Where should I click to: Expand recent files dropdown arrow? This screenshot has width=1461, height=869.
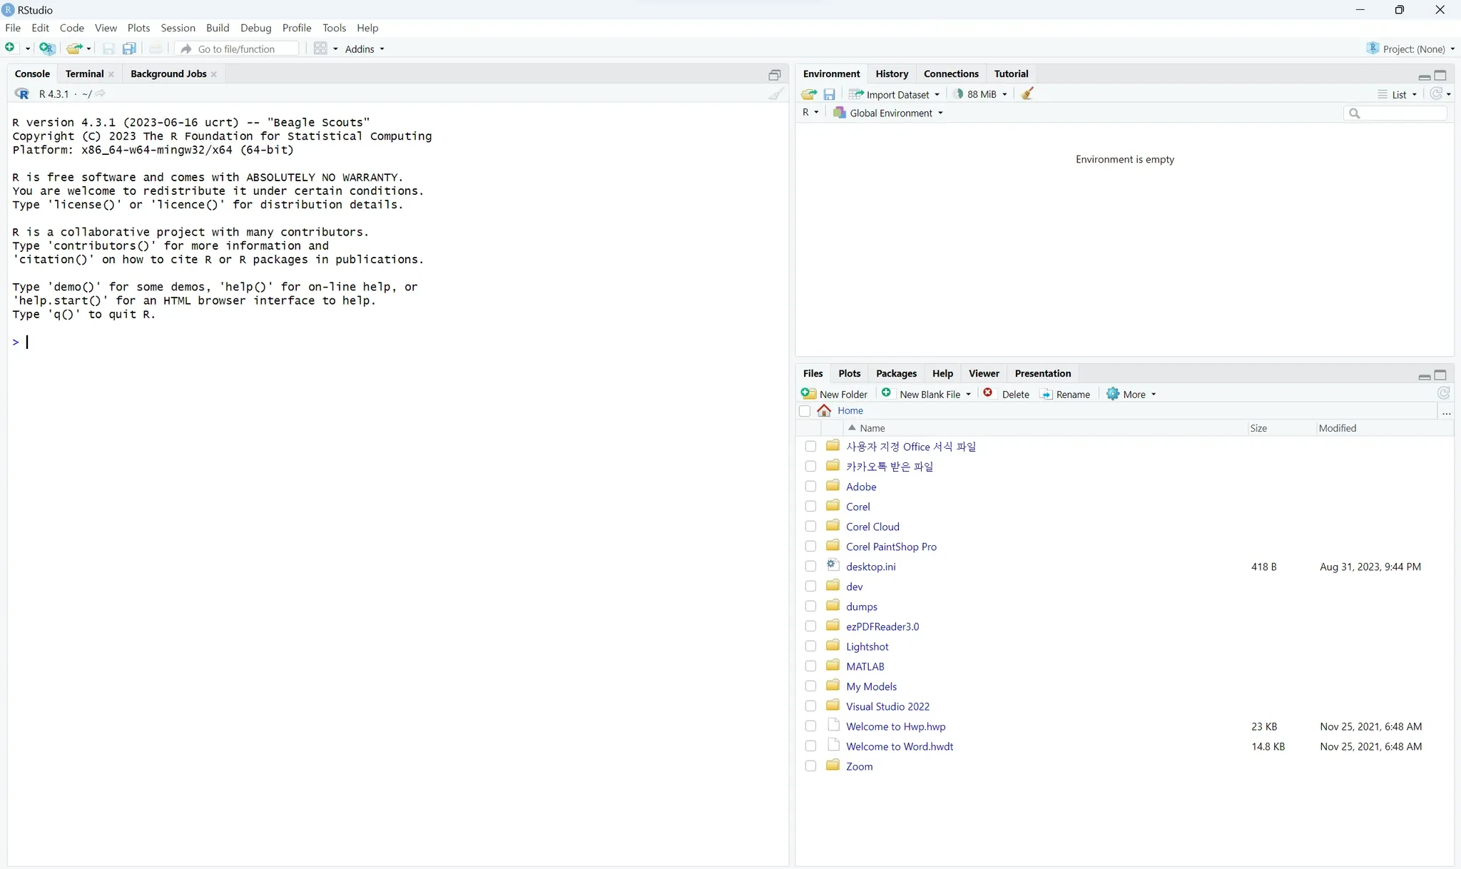point(89,49)
